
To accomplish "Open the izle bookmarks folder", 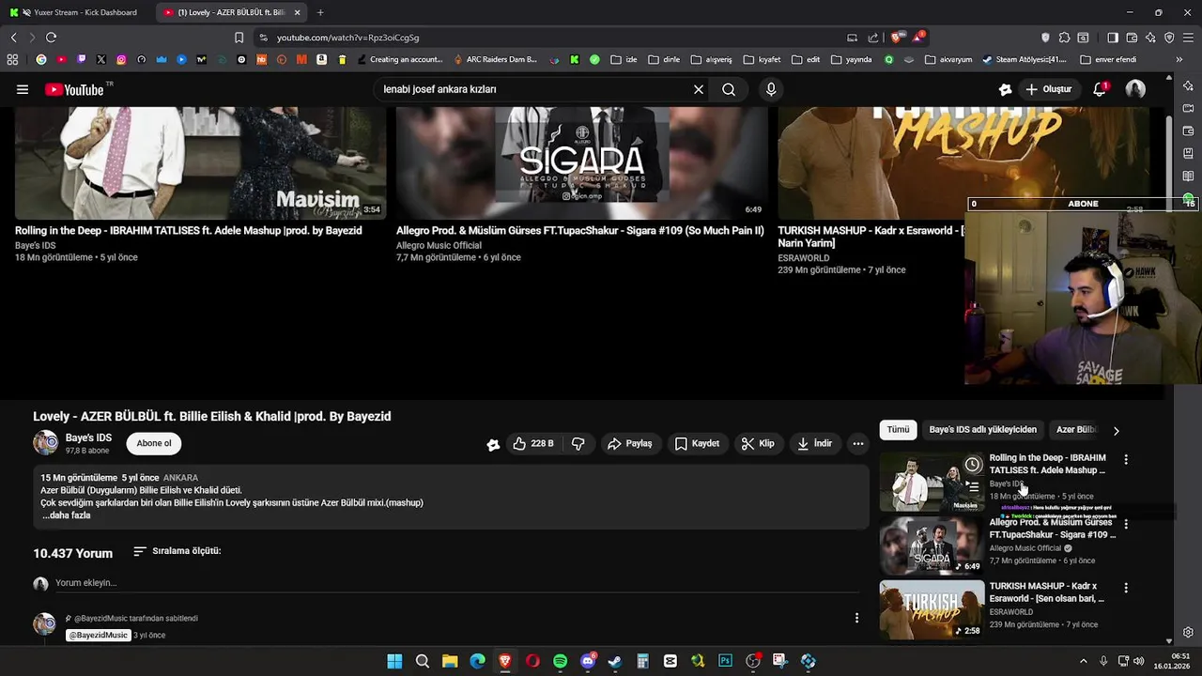I will pos(624,59).
